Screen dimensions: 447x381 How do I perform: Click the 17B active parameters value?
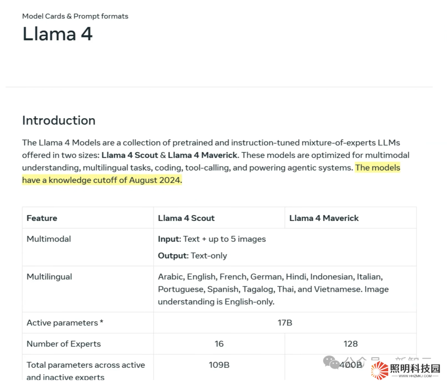point(285,323)
